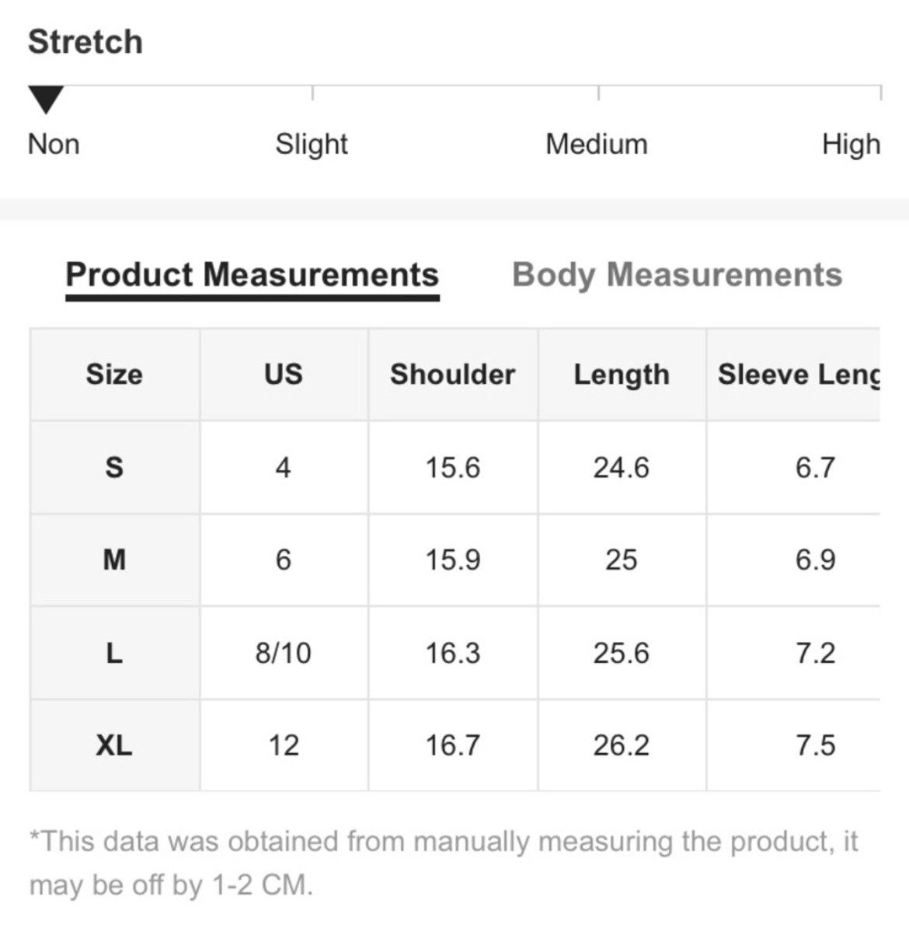909x949 pixels.
Task: Click the Sleeve Length column header
Action: point(793,375)
